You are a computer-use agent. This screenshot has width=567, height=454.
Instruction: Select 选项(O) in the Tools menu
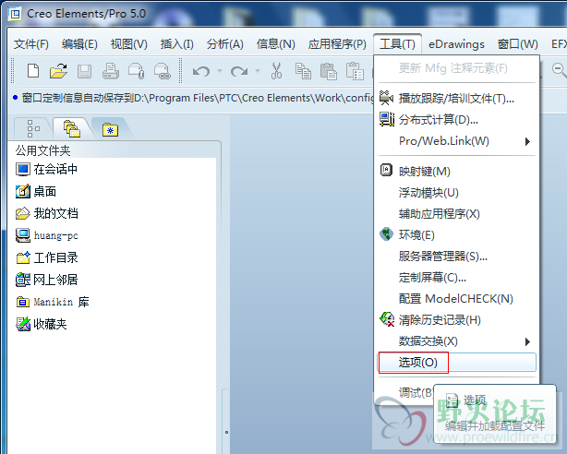pos(457,363)
